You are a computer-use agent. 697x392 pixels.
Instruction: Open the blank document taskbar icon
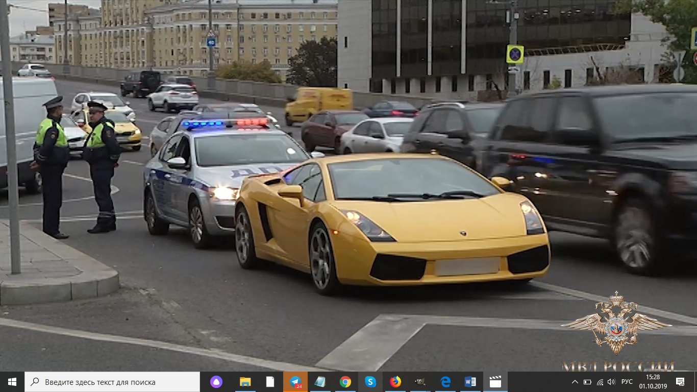pos(270,382)
